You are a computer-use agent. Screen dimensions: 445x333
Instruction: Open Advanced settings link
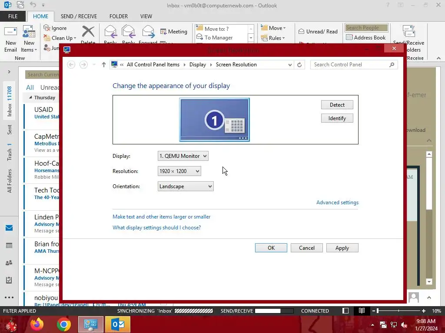[337, 202]
